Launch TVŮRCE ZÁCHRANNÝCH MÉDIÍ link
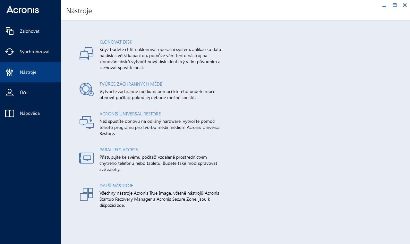Screen dimensions: 410x244 tap(131, 84)
